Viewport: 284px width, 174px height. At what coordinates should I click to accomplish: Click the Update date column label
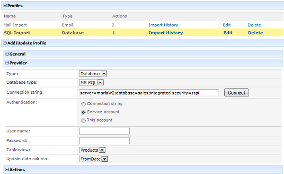(x=27, y=159)
